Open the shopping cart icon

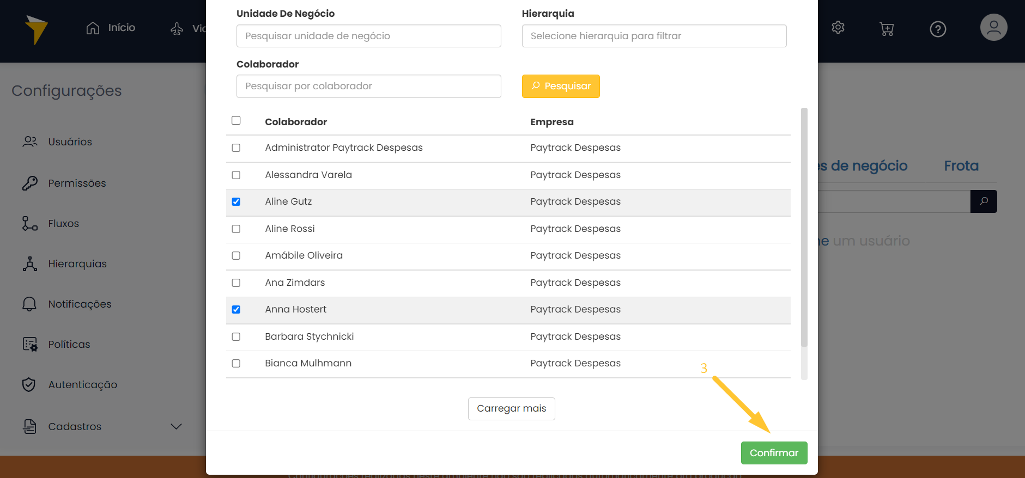[x=887, y=29]
